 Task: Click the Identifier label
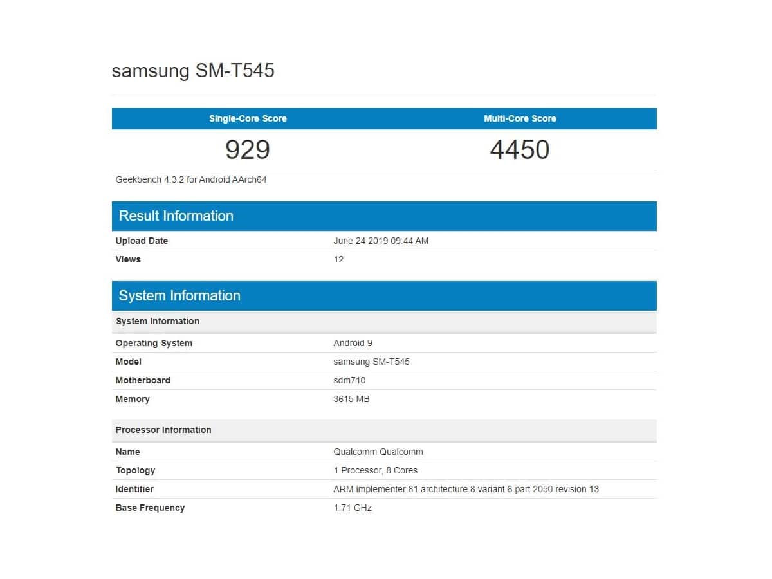click(134, 489)
